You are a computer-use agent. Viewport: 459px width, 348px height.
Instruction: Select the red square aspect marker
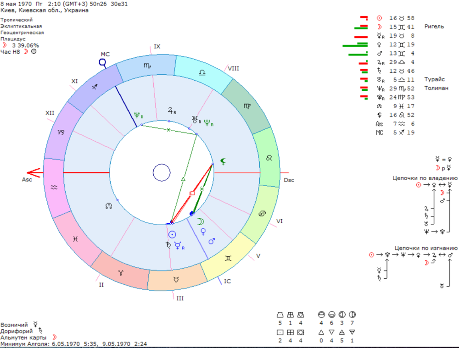(192, 193)
